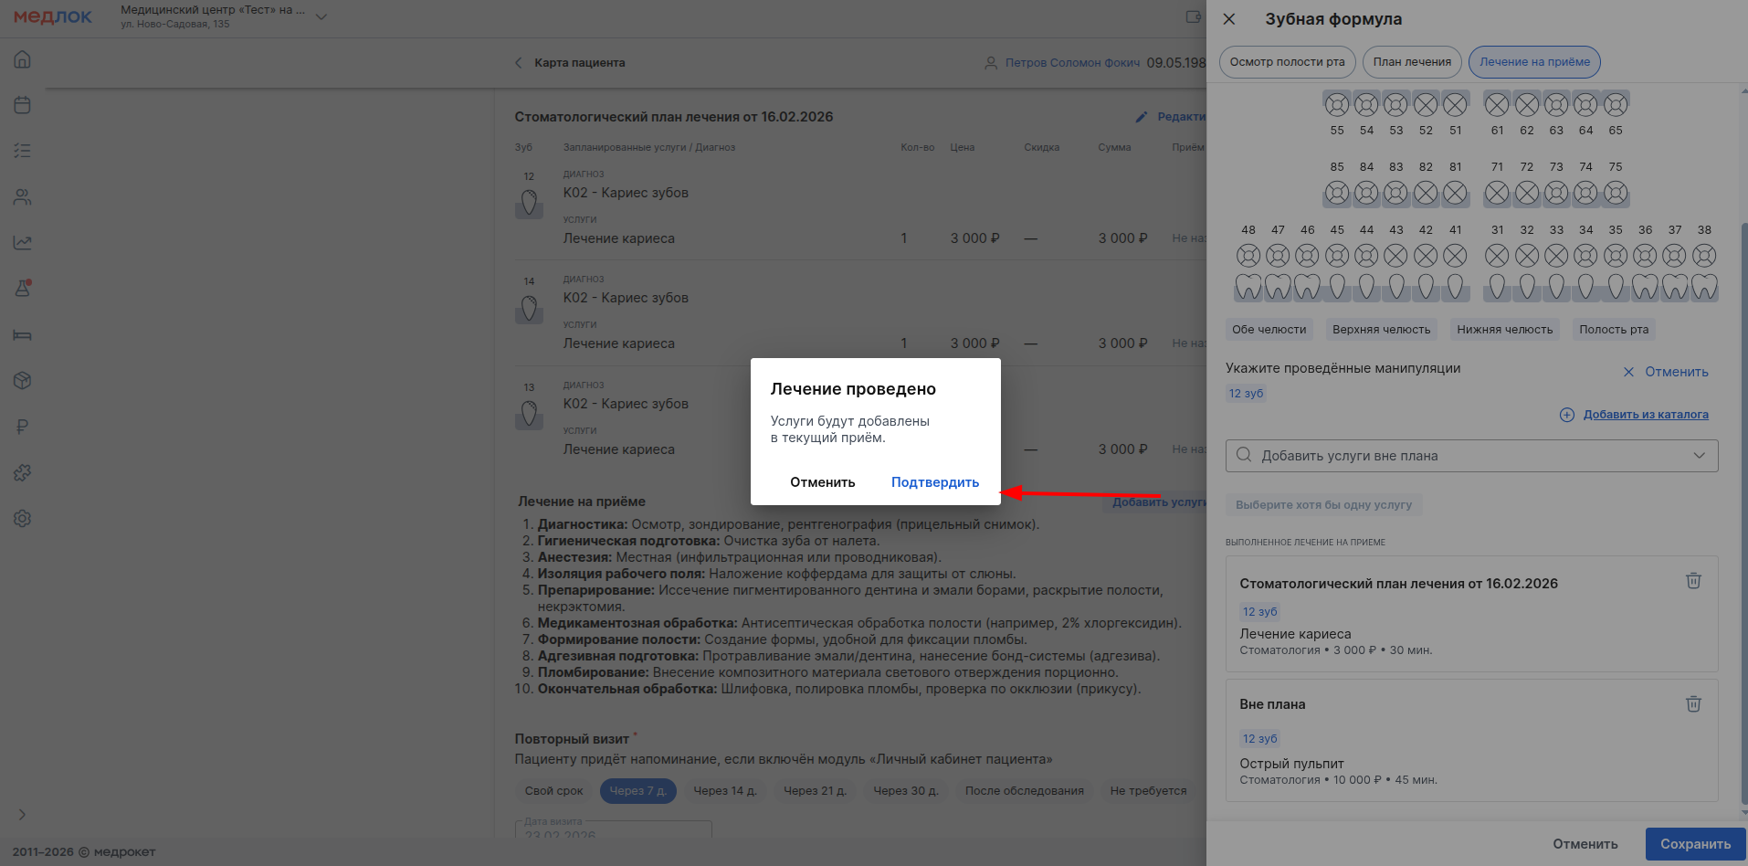Open the home icon in sidebar
This screenshot has width=1748, height=866.
click(x=23, y=59)
